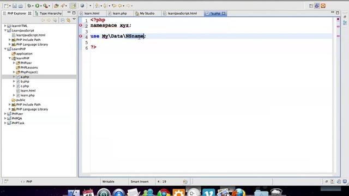The height and width of the screenshot is (196, 349).
Task: Click the Print icon in toolbar
Action: tap(21, 6)
